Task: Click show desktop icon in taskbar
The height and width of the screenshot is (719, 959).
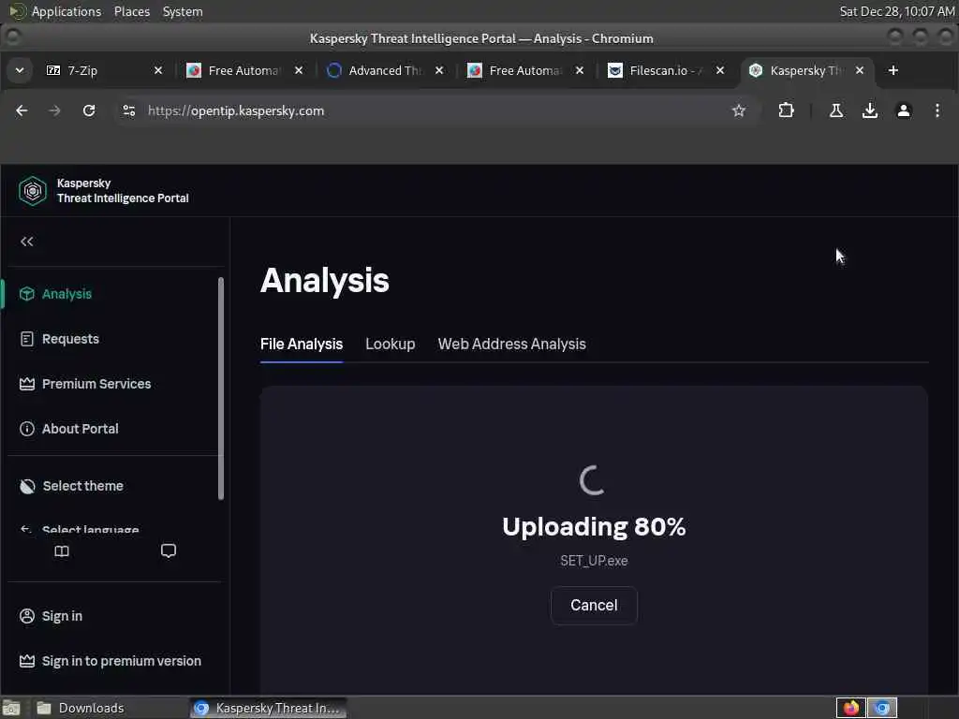Action: 11,708
